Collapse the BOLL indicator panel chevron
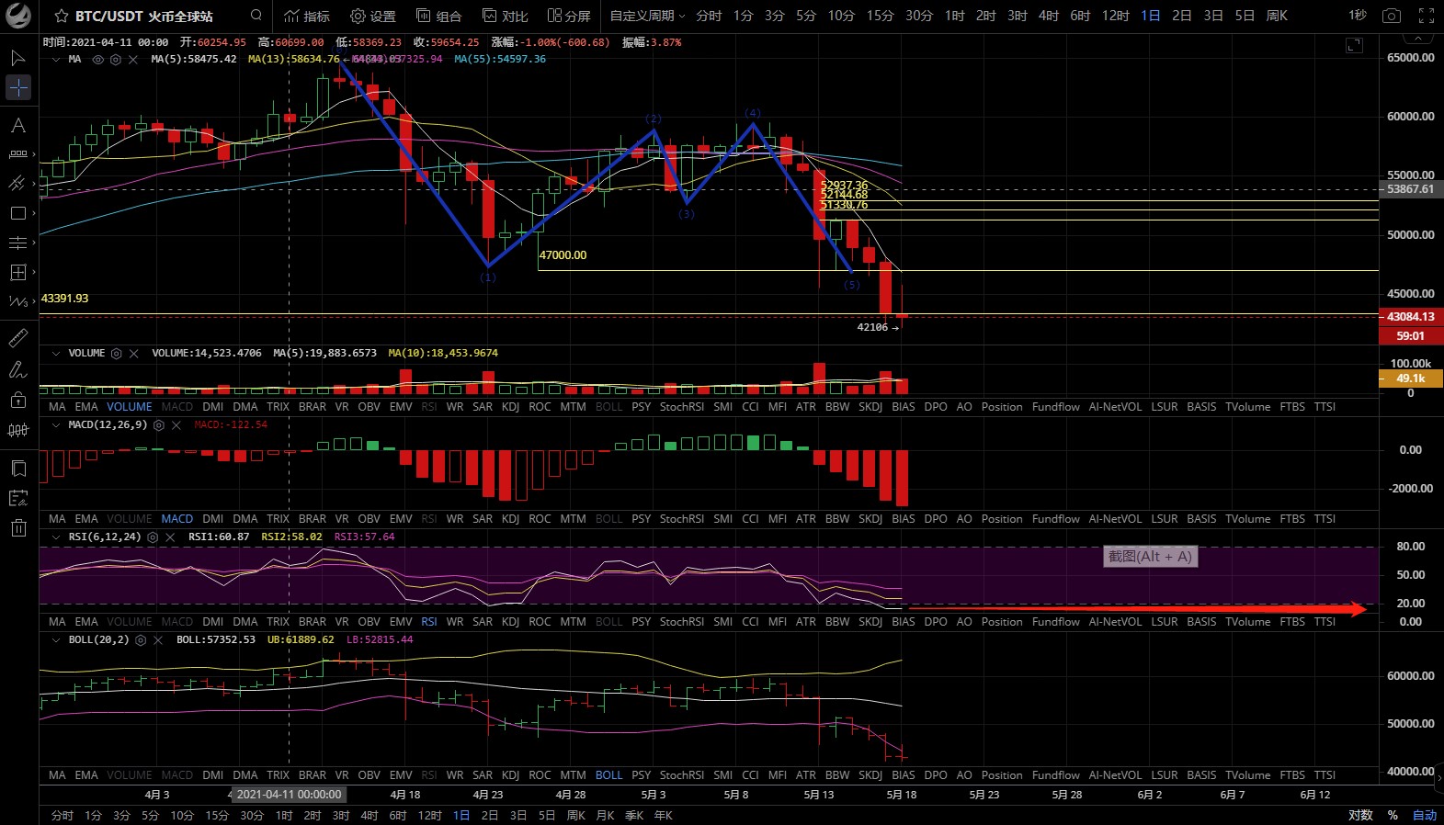Screen dimensions: 1444x825 point(56,640)
